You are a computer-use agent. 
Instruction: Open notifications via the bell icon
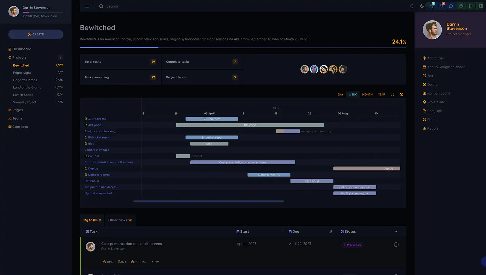pos(441,6)
